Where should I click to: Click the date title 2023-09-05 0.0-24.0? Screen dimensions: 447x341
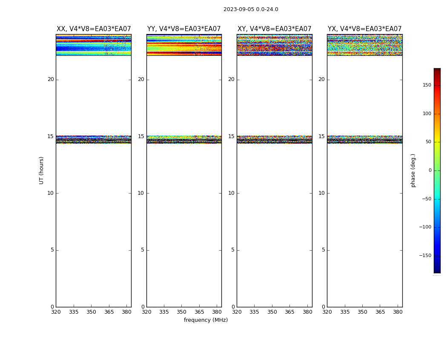[x=251, y=9]
